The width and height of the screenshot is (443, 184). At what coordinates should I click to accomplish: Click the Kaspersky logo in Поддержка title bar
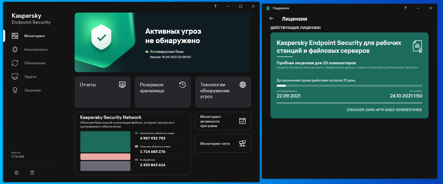click(268, 8)
